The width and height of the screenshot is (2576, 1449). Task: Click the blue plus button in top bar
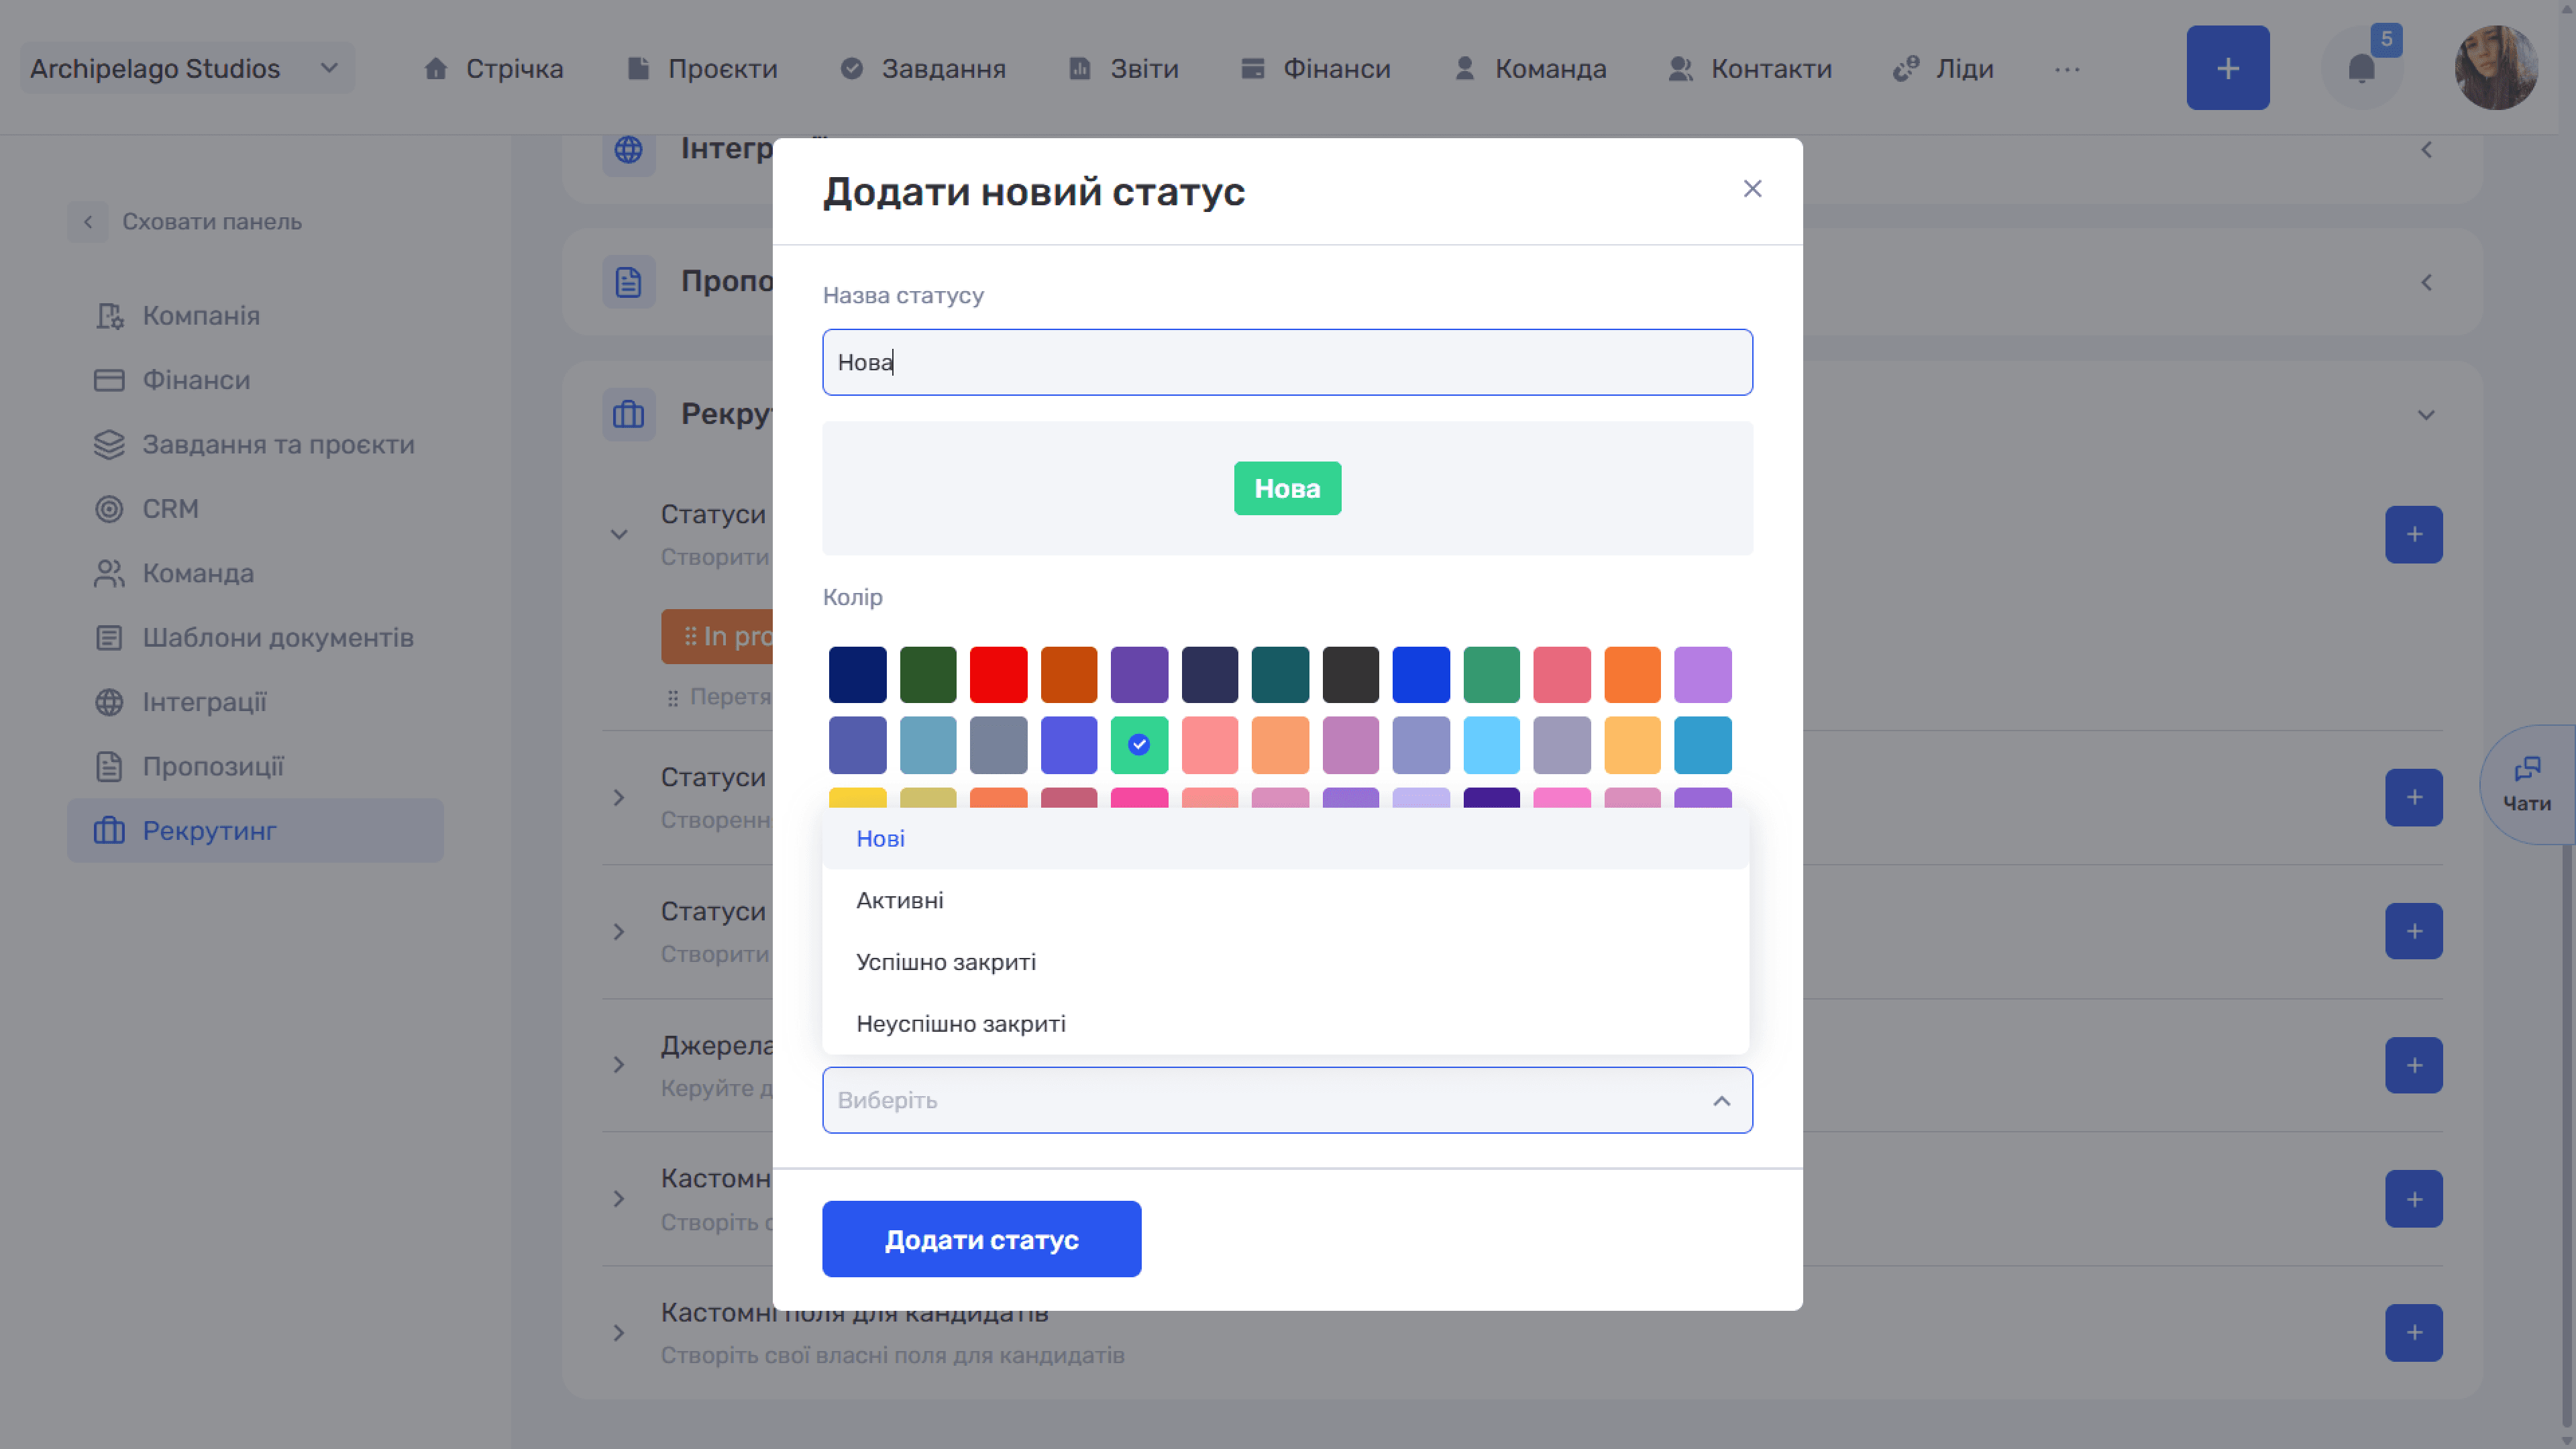click(2227, 68)
